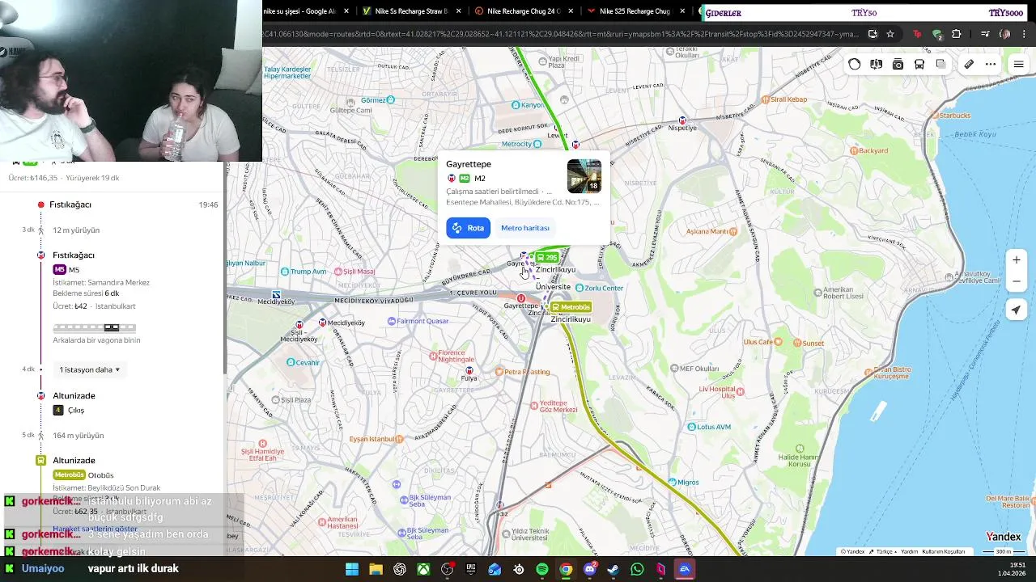Open the Xbox app in taskbar
This screenshot has width=1036, height=582.
423,569
